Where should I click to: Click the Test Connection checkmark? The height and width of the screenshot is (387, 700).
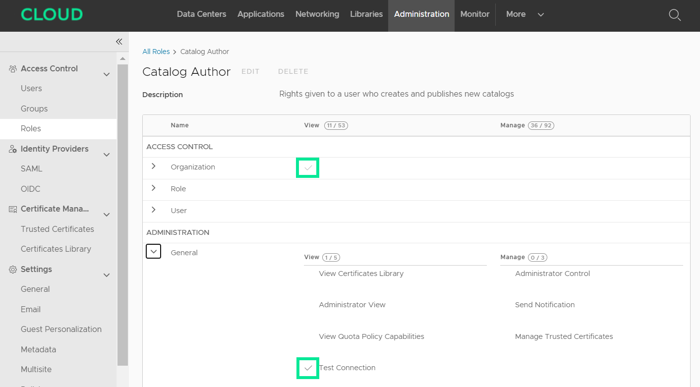click(x=308, y=368)
